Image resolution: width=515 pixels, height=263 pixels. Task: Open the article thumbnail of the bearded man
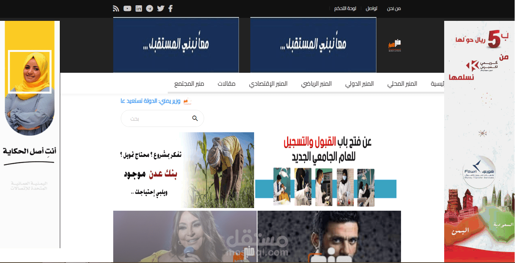pyautogui.click(x=329, y=236)
